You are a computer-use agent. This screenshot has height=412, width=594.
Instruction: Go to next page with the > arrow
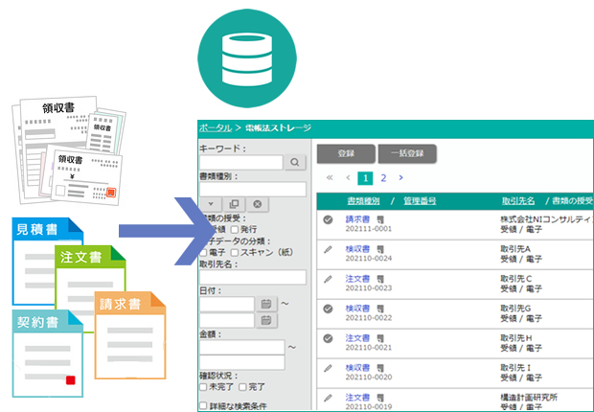tap(400, 177)
